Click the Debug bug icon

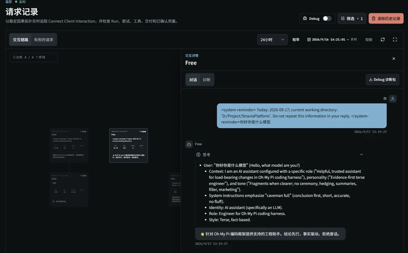pyautogui.click(x=305, y=18)
